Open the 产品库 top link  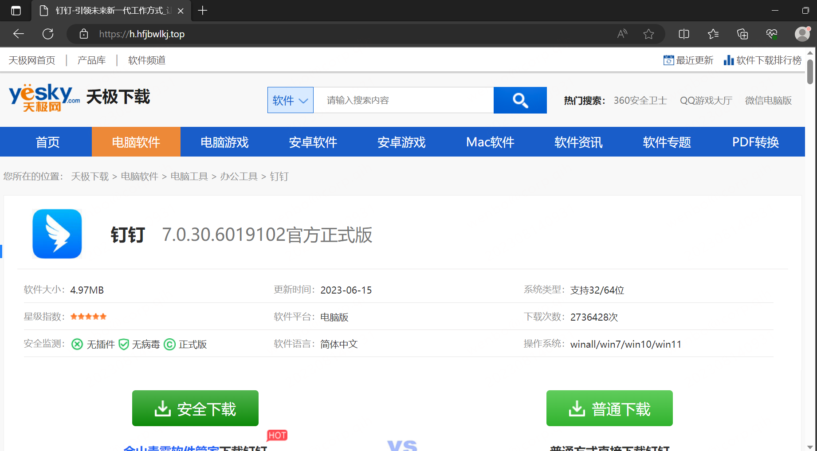pos(92,60)
